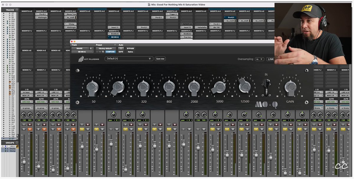Click the 800 Hz band knob
This screenshot has width=354, height=179.
click(169, 88)
